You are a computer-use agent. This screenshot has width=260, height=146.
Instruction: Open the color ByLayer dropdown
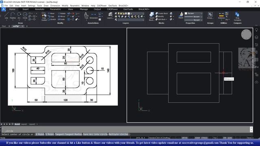point(193,13)
